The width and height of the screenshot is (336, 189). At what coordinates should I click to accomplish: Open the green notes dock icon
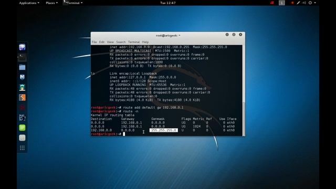(x=22, y=128)
